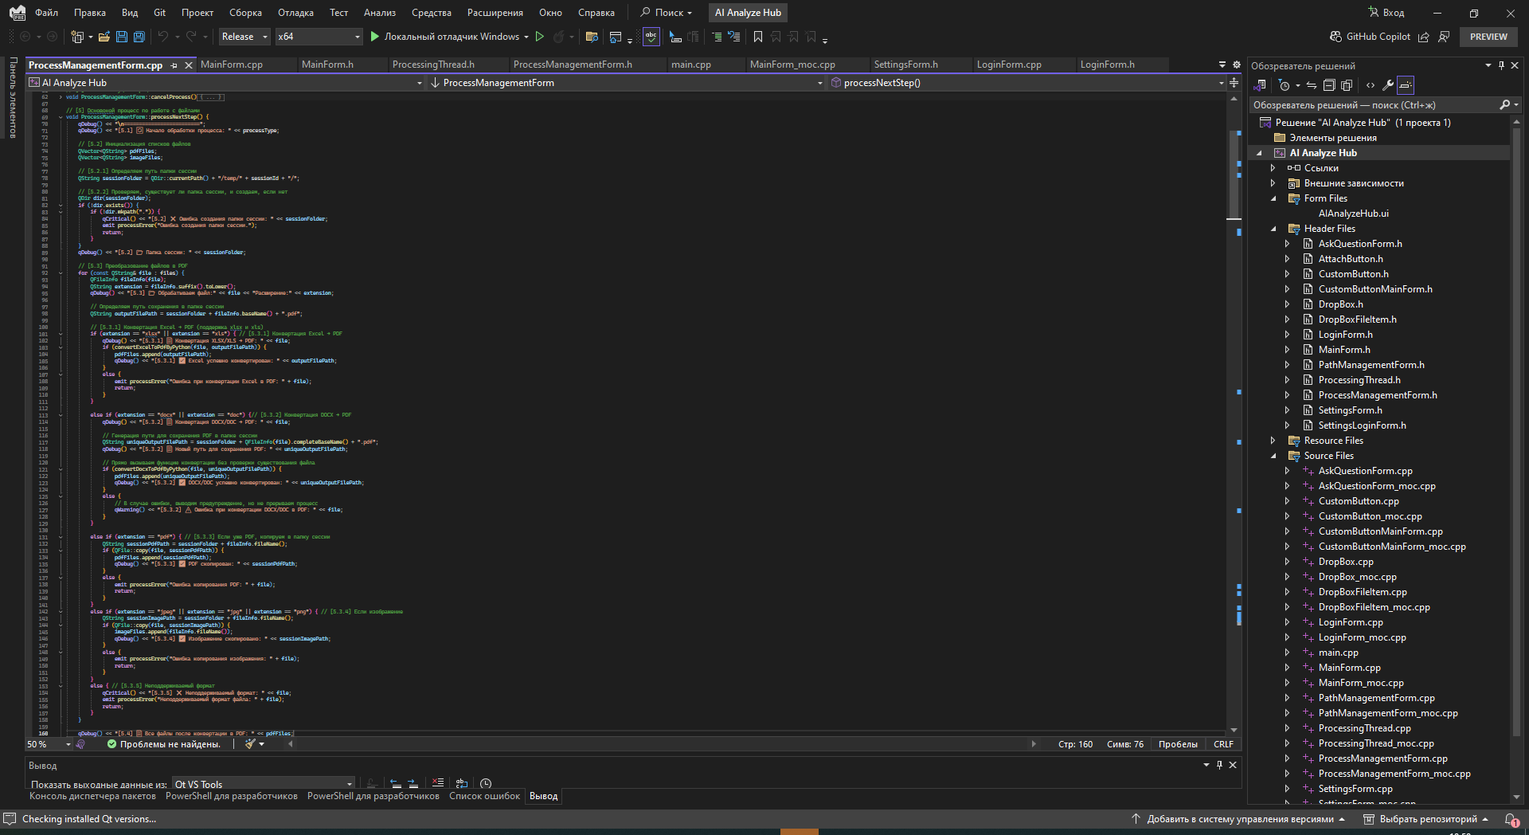Click the switch-views icon in Solution Explorer
This screenshot has height=835, width=1529.
(1261, 85)
